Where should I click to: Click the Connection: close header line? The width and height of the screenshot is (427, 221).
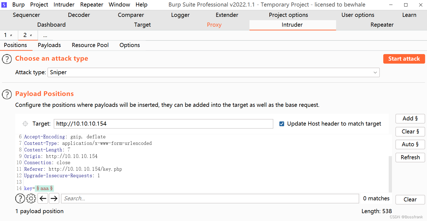pos(47,163)
